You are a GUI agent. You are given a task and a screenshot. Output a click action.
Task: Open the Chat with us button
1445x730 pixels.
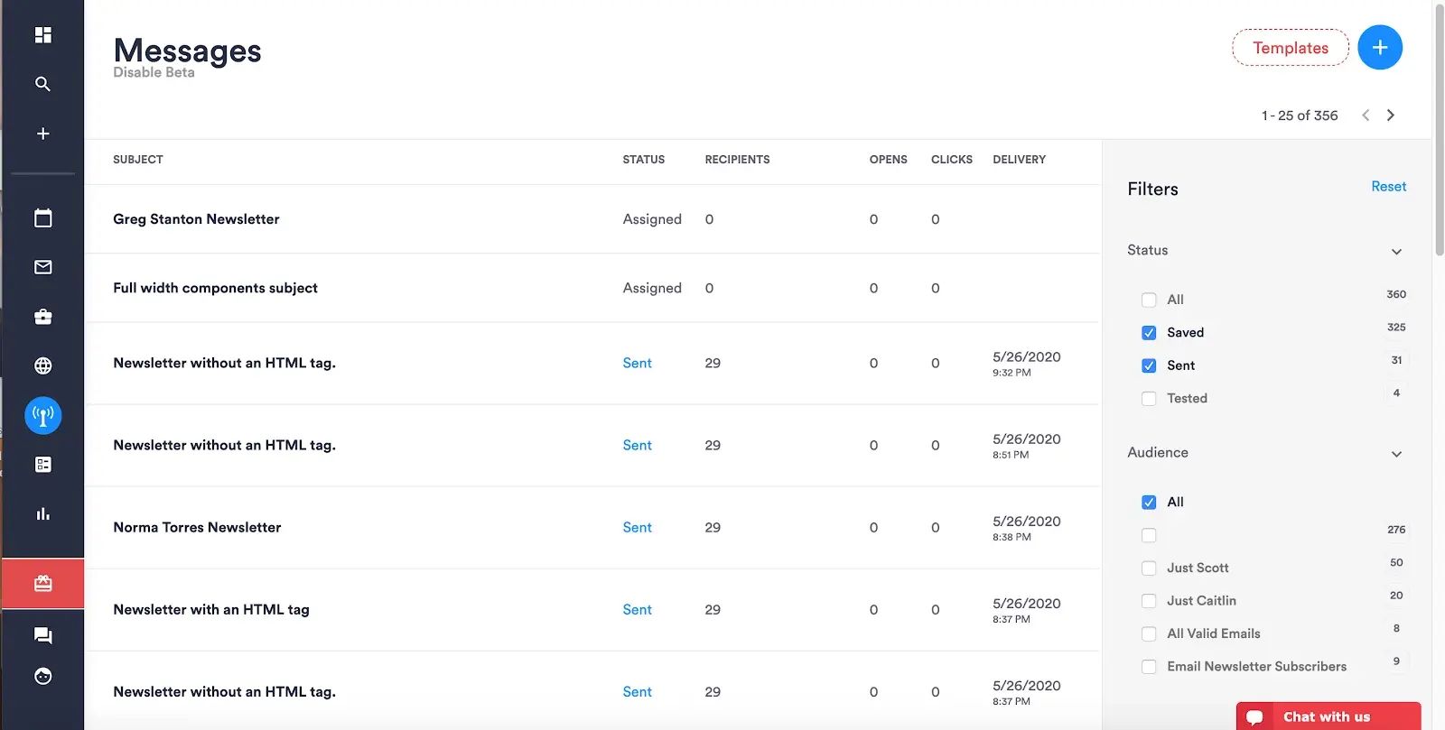(1328, 716)
